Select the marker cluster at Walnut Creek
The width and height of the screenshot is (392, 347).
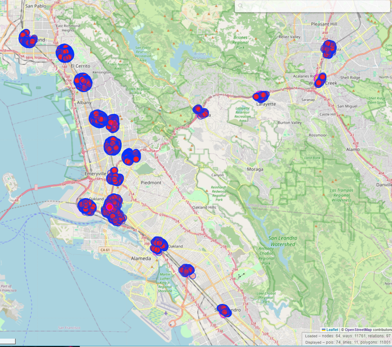pyautogui.click(x=320, y=80)
